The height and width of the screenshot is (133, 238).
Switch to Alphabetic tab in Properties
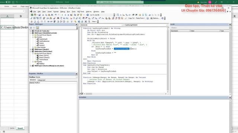(33, 80)
